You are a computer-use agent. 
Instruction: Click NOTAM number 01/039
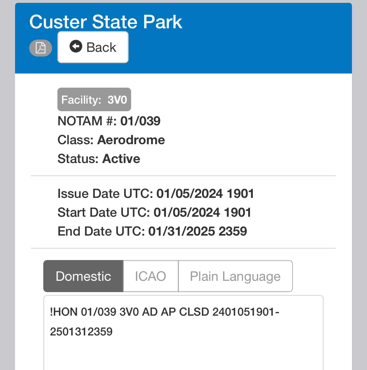click(x=140, y=121)
